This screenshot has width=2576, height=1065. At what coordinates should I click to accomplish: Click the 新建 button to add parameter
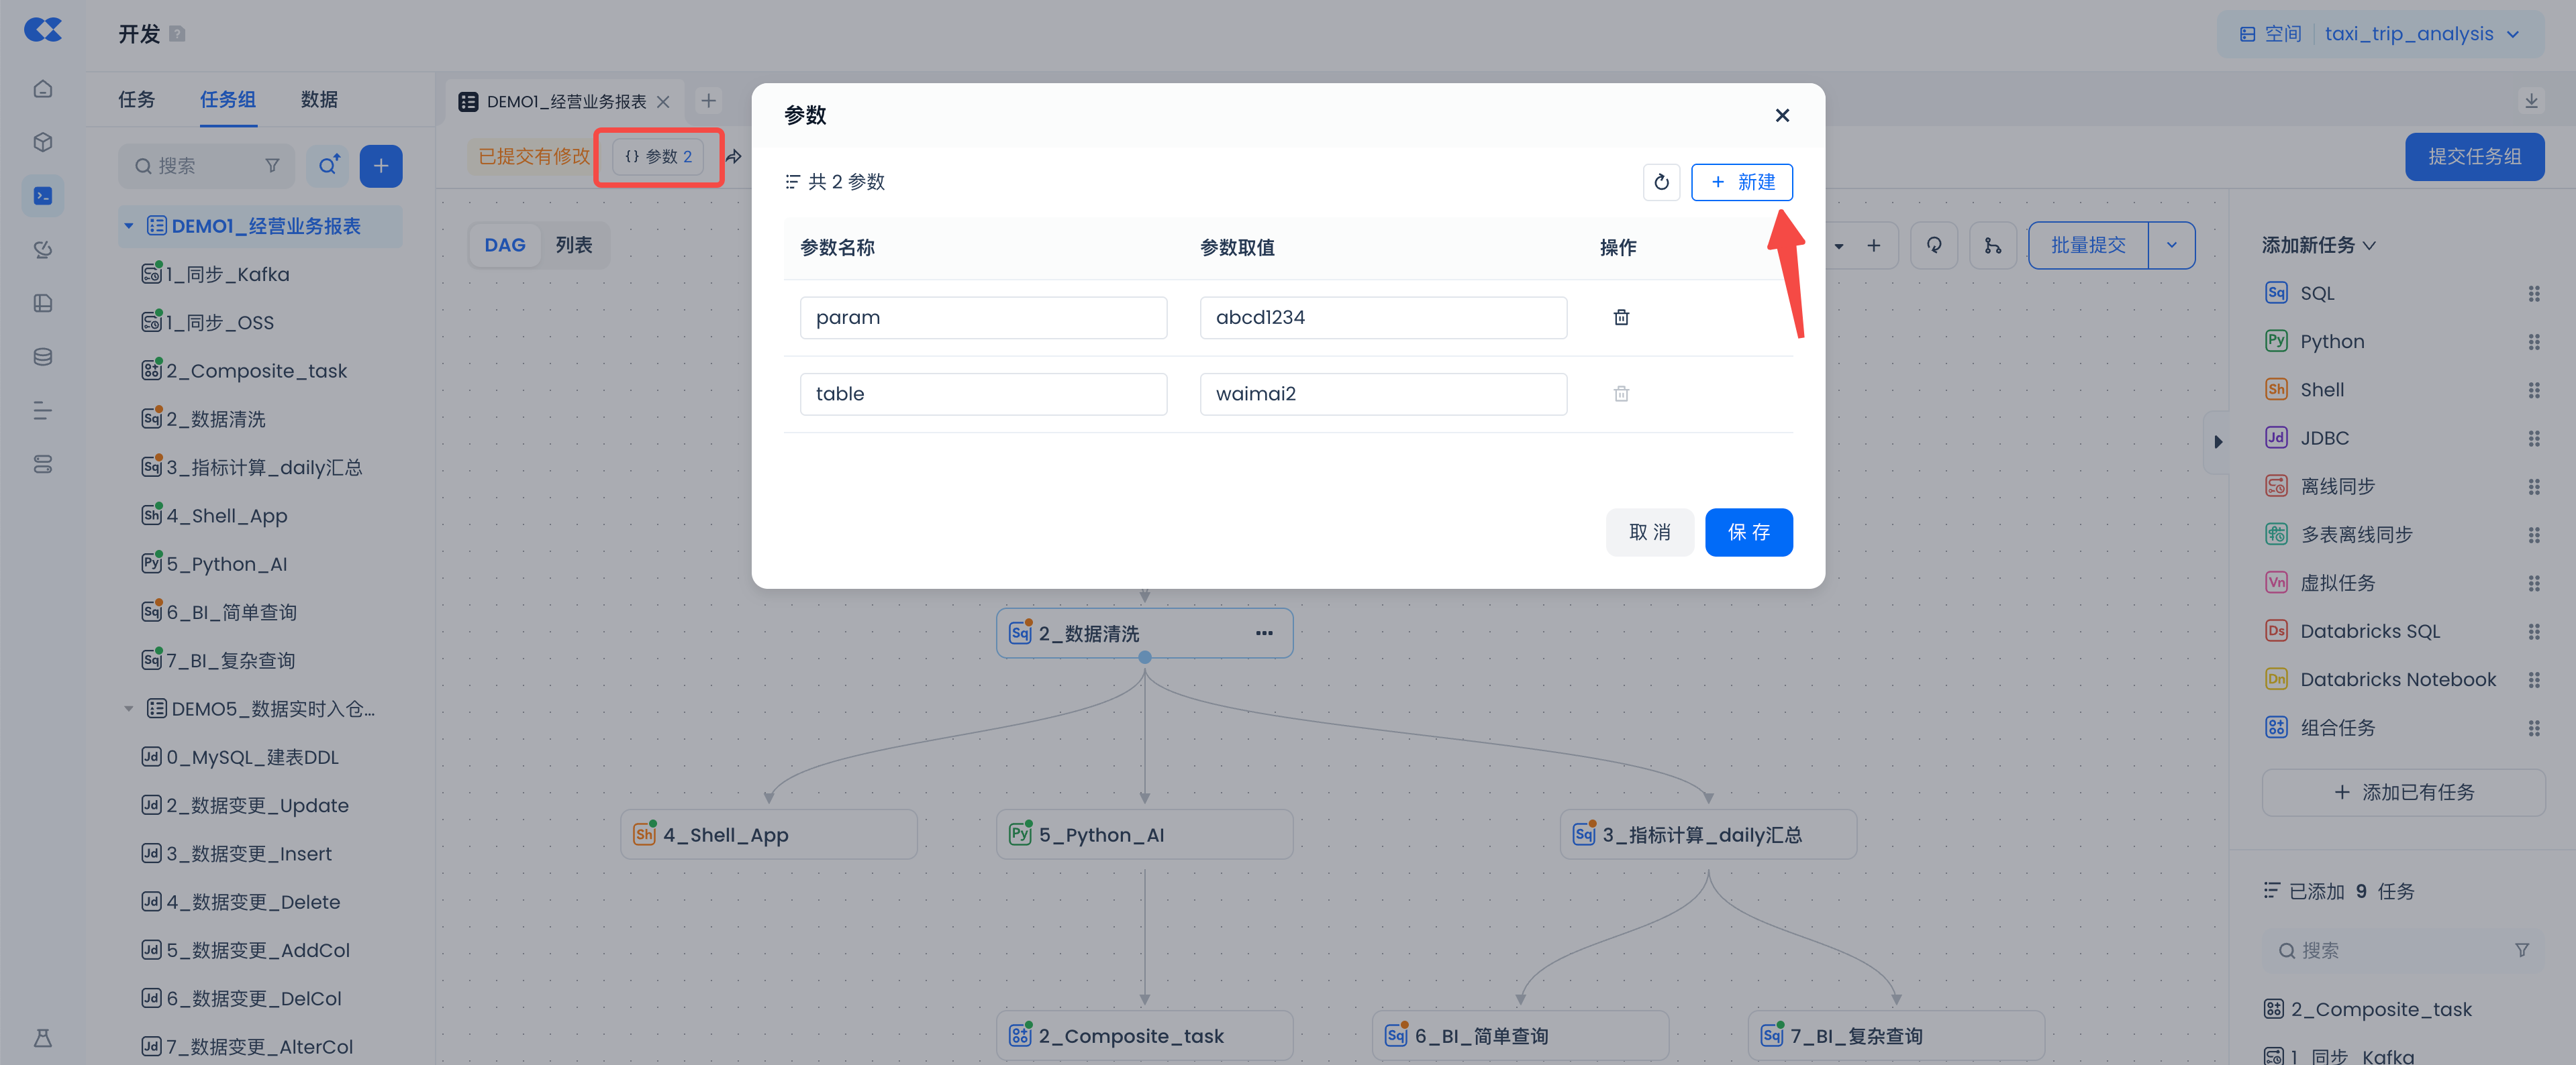click(x=1741, y=182)
